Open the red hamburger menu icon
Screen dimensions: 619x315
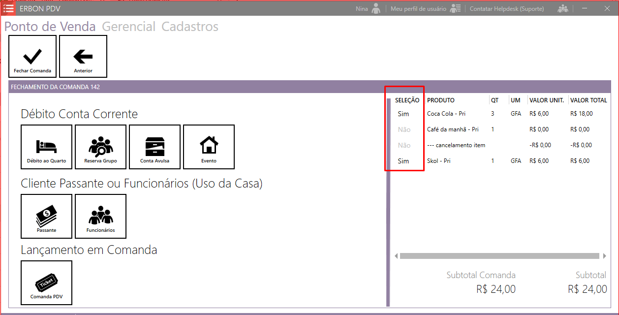coord(9,8)
